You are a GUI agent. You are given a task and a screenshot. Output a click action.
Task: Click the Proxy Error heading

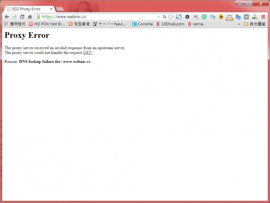[x=27, y=35]
